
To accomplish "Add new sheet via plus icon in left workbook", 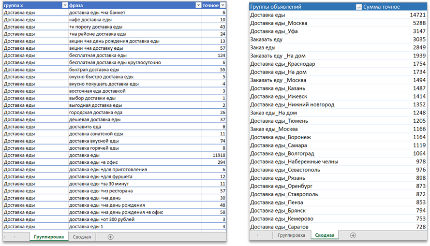I will 111,237.
